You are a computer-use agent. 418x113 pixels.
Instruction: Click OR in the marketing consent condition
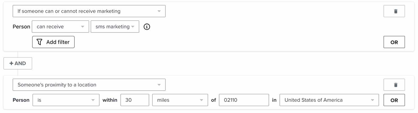[x=394, y=42]
